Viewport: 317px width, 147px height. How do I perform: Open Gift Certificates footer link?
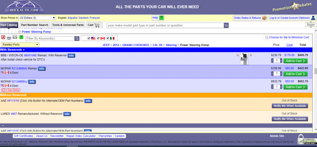pos(24,136)
